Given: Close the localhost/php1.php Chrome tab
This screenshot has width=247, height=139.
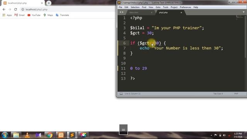Looking at the screenshot, I should [x=42, y=3].
